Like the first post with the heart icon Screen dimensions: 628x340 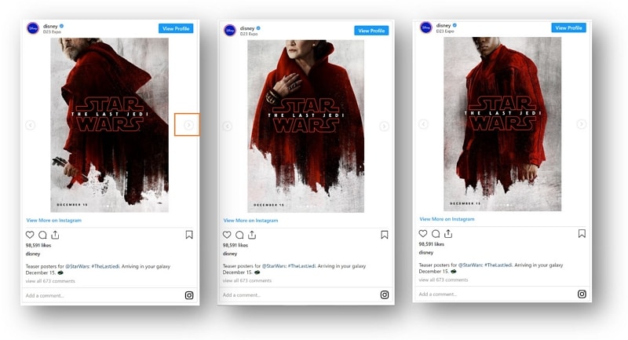click(30, 235)
